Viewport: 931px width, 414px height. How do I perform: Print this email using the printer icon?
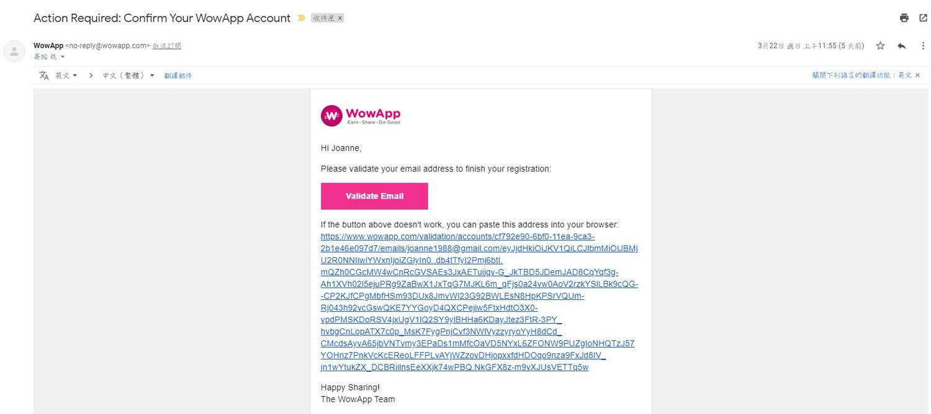pos(904,18)
